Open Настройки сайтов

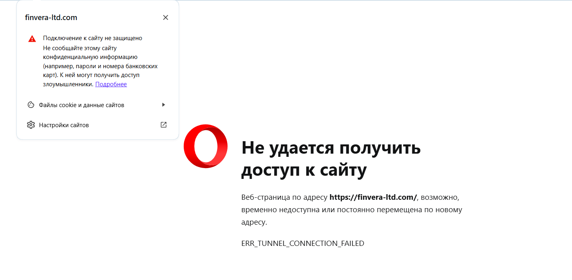(97, 125)
